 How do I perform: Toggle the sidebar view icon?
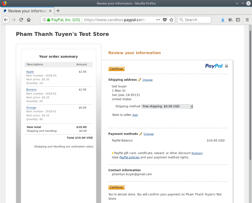point(238,20)
